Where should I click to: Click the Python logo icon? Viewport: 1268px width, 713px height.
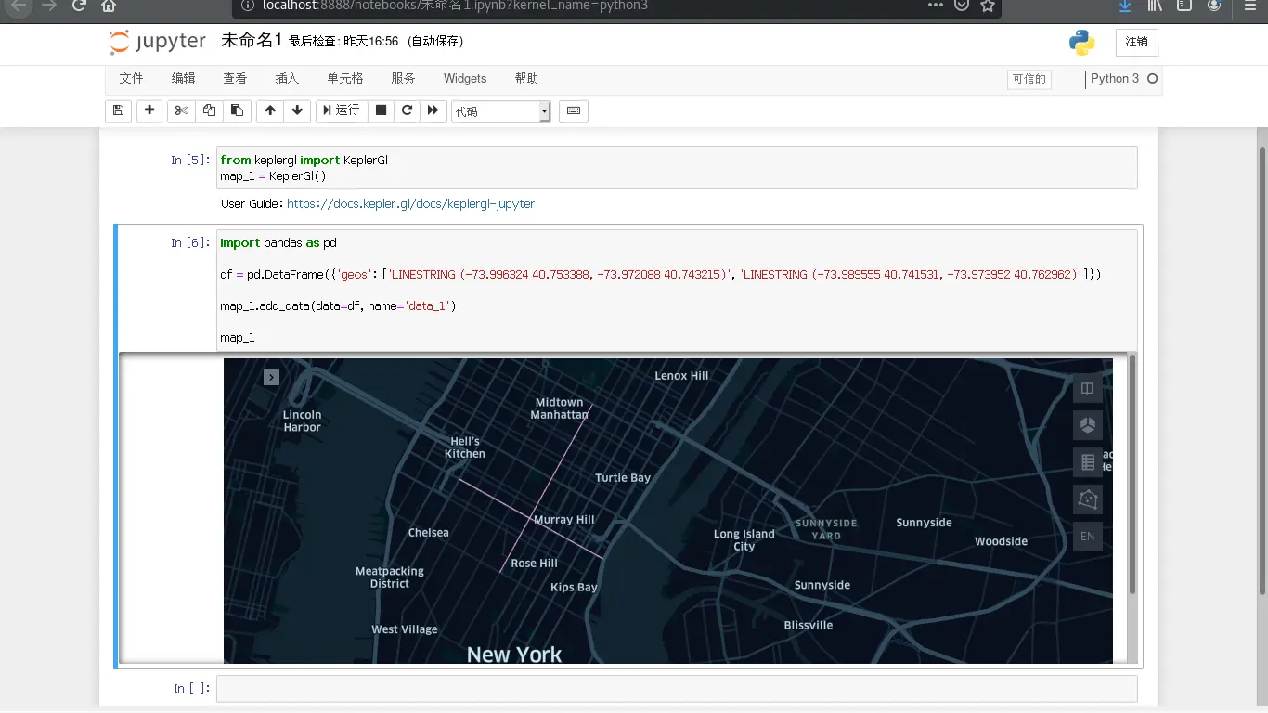point(1081,43)
